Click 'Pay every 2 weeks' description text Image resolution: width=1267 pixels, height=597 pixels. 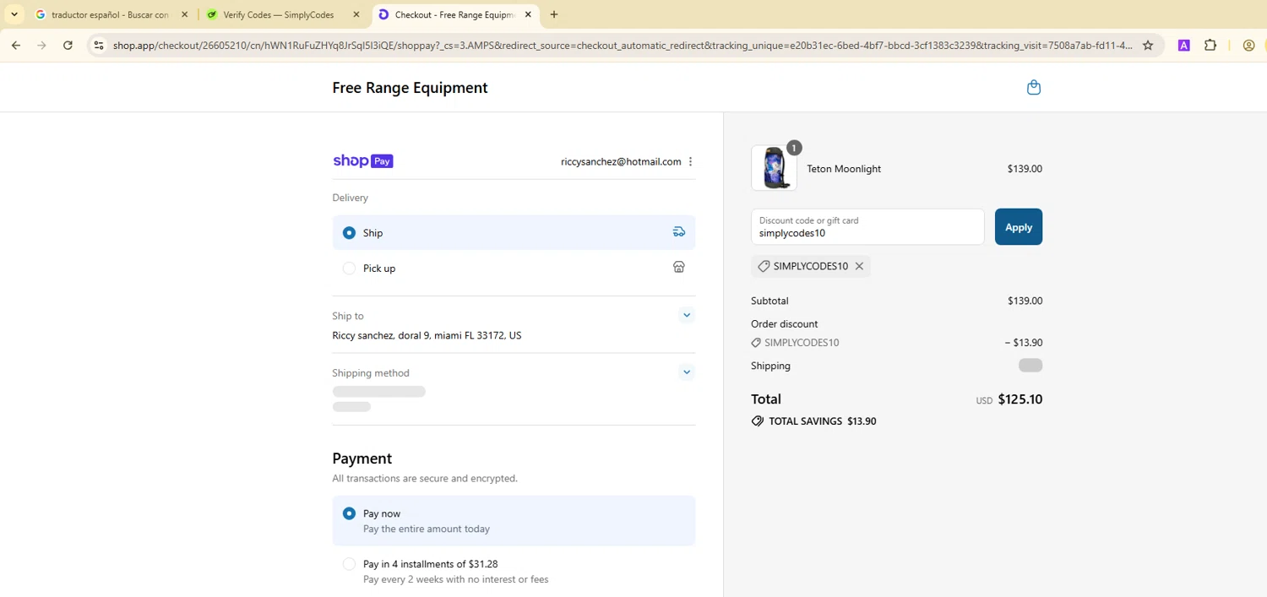456,579
